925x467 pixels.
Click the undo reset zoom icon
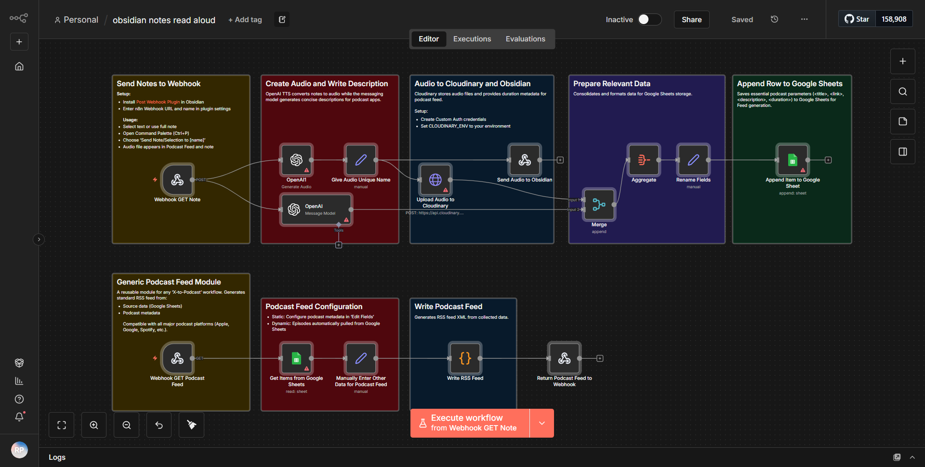pos(159,425)
